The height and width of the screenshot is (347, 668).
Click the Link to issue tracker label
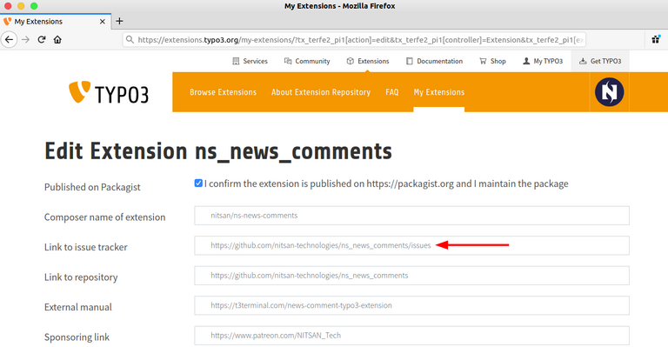click(85, 247)
